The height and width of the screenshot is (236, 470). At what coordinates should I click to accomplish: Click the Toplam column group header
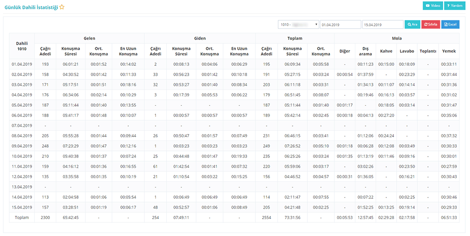coord(294,38)
